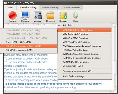Click the Открыть folder icon
The height and width of the screenshot is (94, 118).
click(50, 15)
